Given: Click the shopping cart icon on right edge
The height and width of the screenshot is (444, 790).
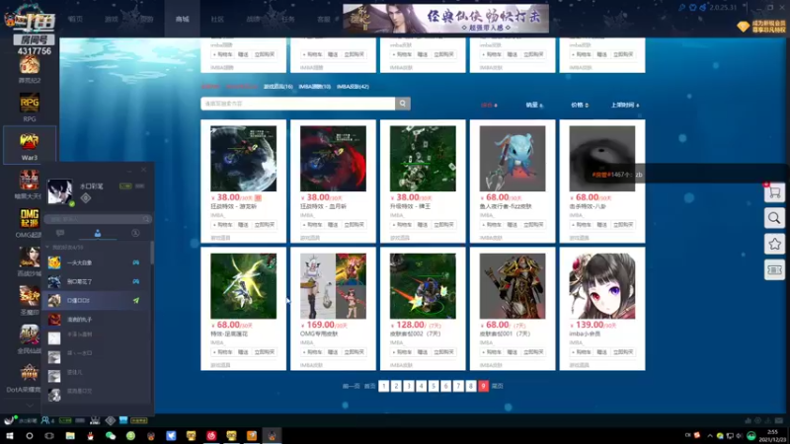Looking at the screenshot, I should tap(774, 192).
